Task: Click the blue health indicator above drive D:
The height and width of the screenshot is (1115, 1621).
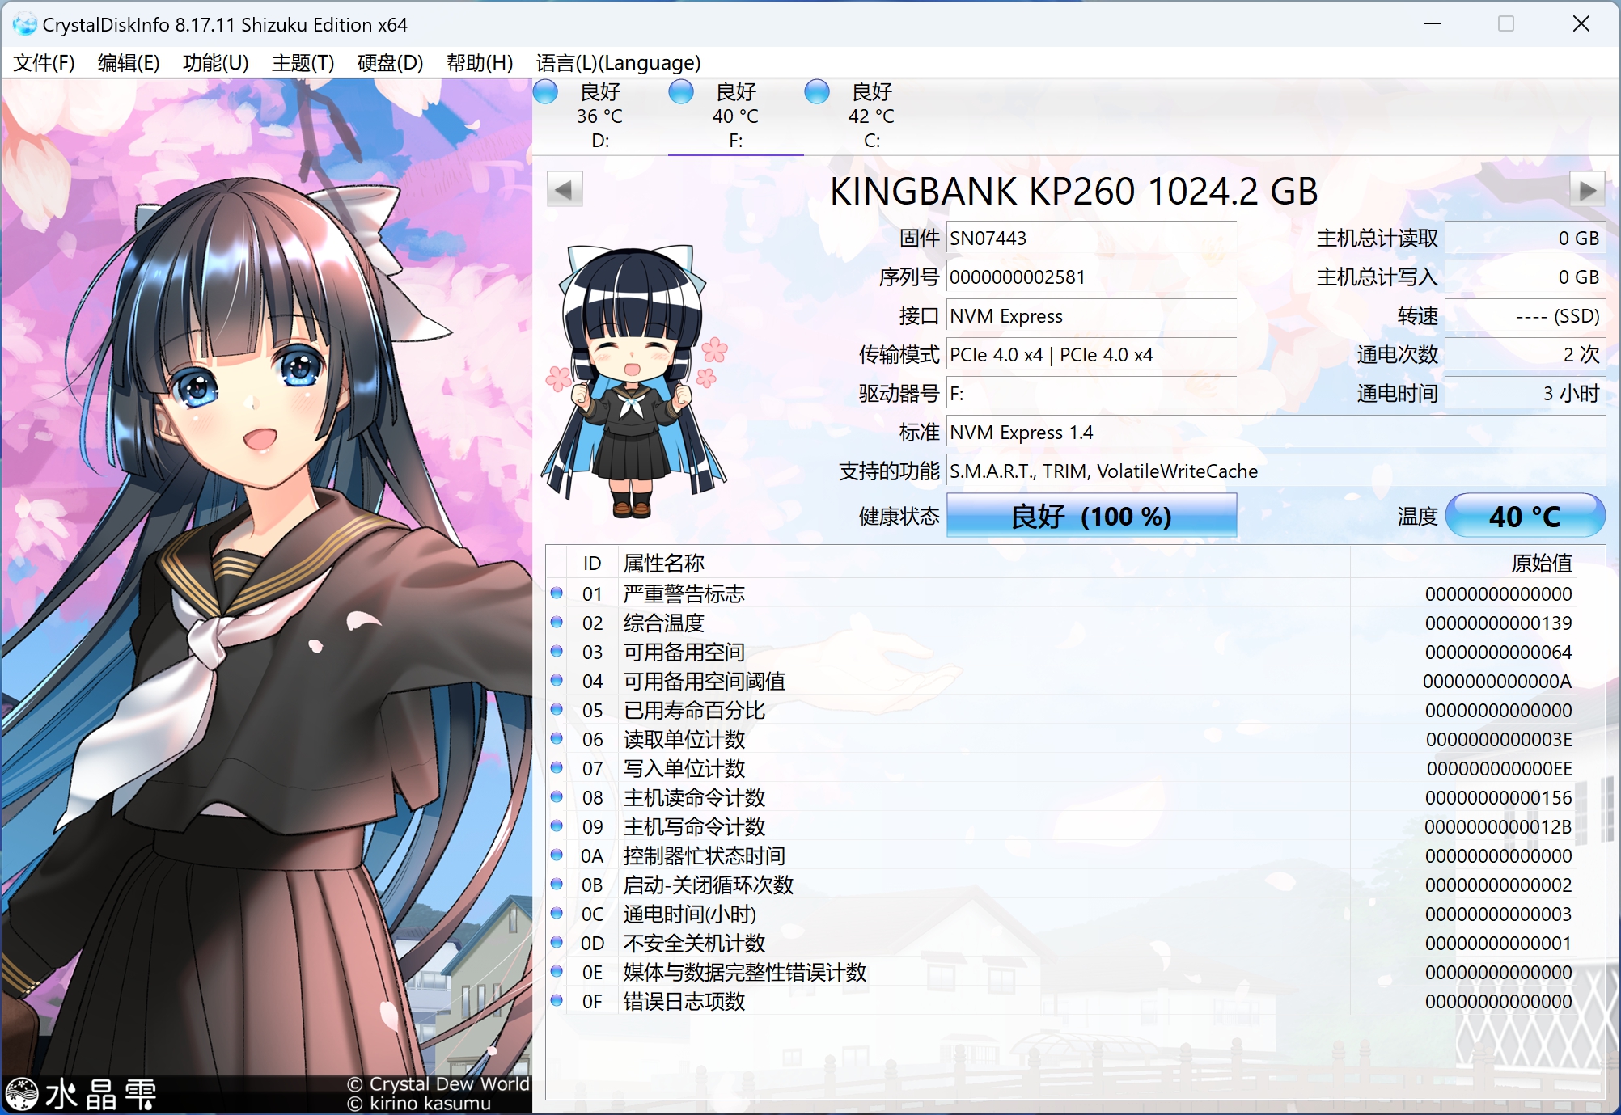Action: pyautogui.click(x=545, y=92)
